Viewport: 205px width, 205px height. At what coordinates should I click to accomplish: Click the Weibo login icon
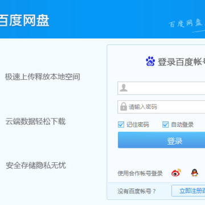point(176,173)
